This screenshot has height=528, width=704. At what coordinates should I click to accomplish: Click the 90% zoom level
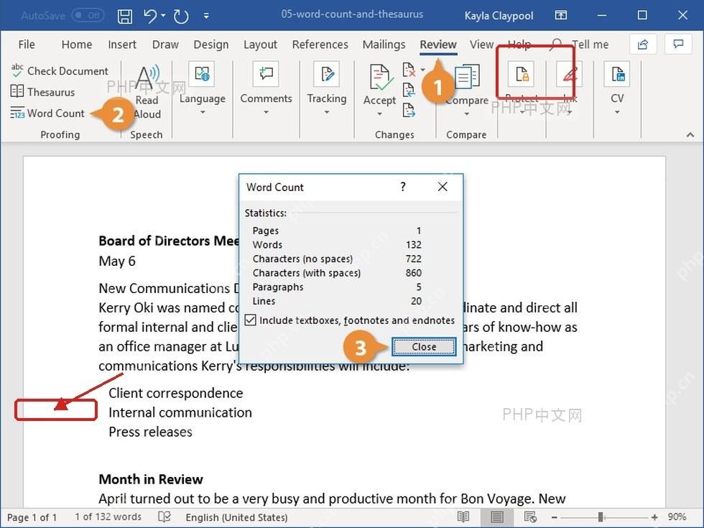coord(677,517)
